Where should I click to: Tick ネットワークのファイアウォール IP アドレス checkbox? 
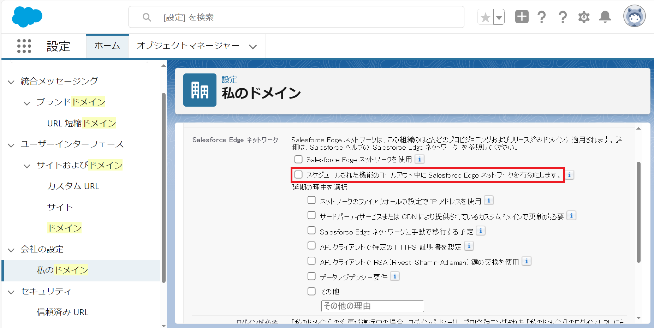tap(311, 200)
